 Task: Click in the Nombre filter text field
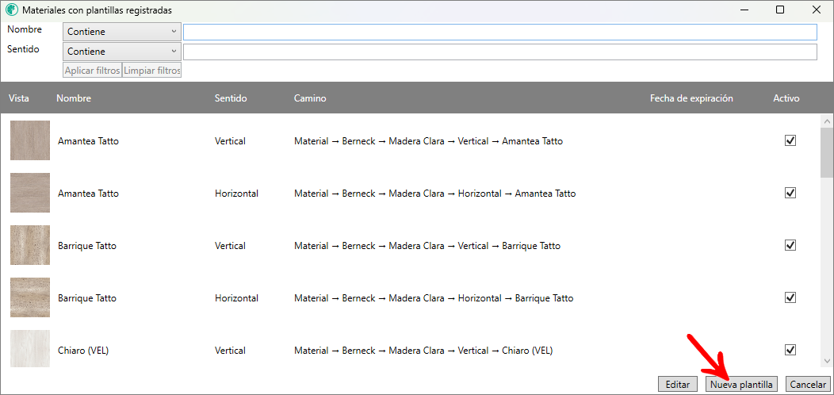point(499,32)
